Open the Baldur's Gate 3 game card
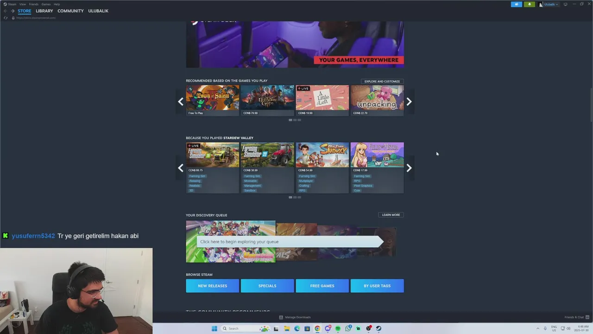This screenshot has width=593, height=334. 267,100
